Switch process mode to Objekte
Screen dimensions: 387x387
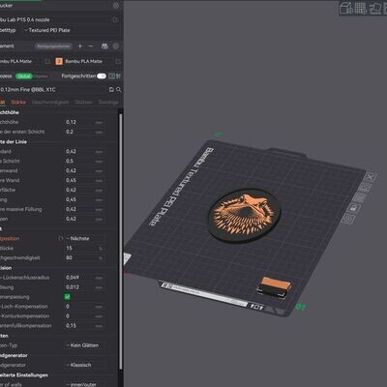[x=42, y=76]
